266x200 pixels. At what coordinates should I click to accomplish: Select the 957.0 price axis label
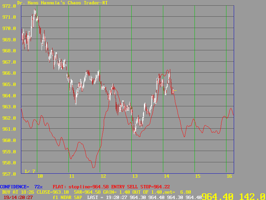(x=9, y=174)
